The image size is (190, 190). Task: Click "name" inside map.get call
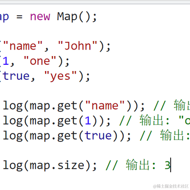pos(105,105)
